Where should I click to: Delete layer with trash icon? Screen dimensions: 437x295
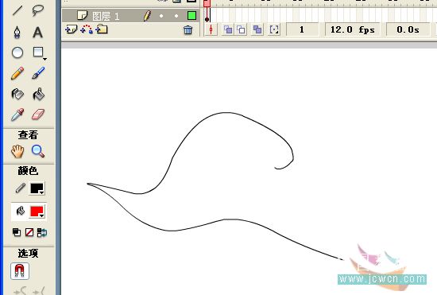pyautogui.click(x=188, y=29)
